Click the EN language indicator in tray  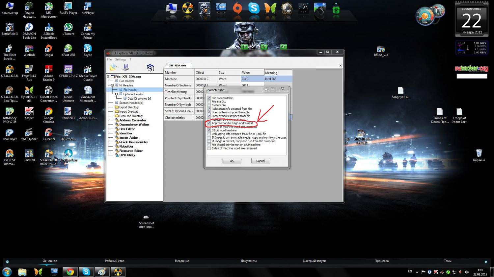click(410, 271)
